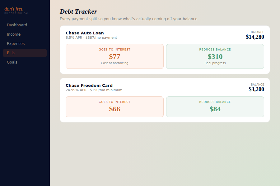Click the Real progress label
The width and height of the screenshot is (280, 186).
point(215,63)
